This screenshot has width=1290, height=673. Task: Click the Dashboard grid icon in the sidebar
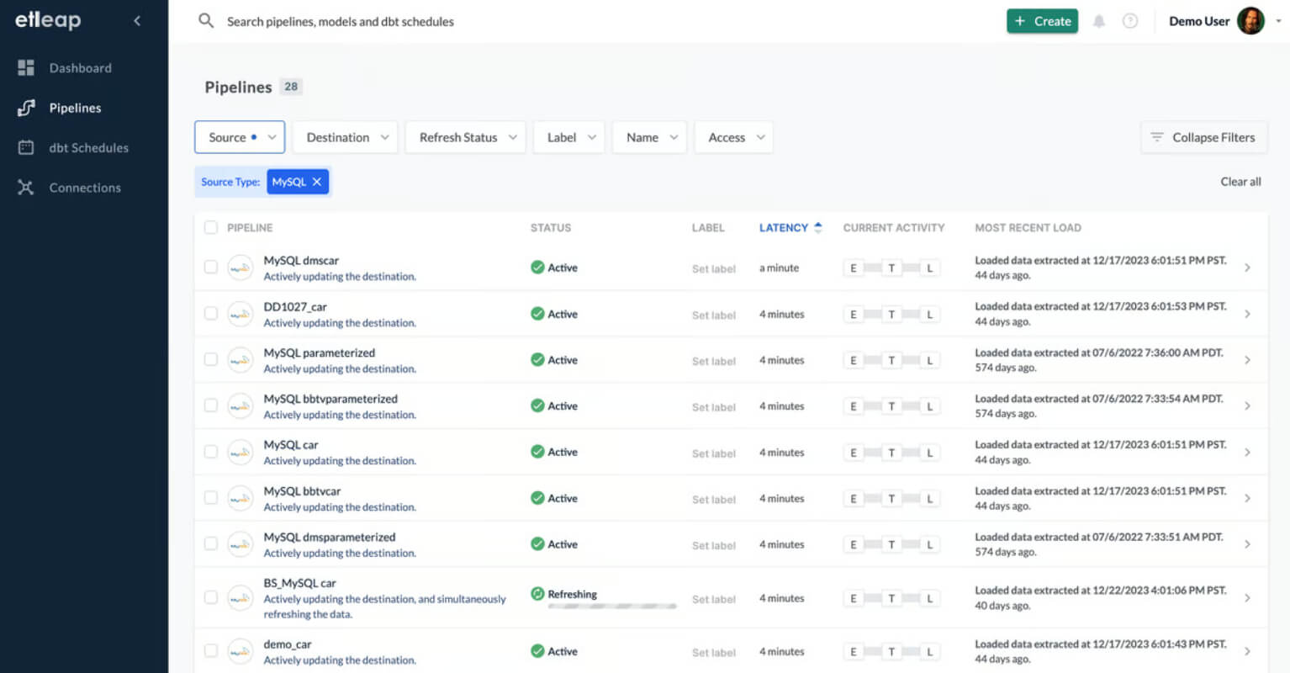(x=26, y=68)
